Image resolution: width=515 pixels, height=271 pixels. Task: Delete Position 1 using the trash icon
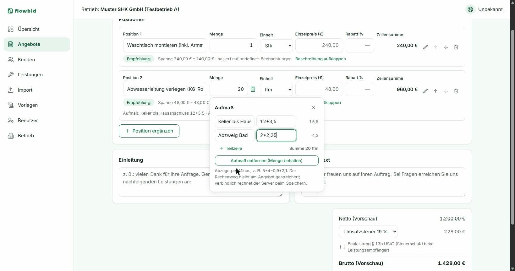[x=456, y=47]
